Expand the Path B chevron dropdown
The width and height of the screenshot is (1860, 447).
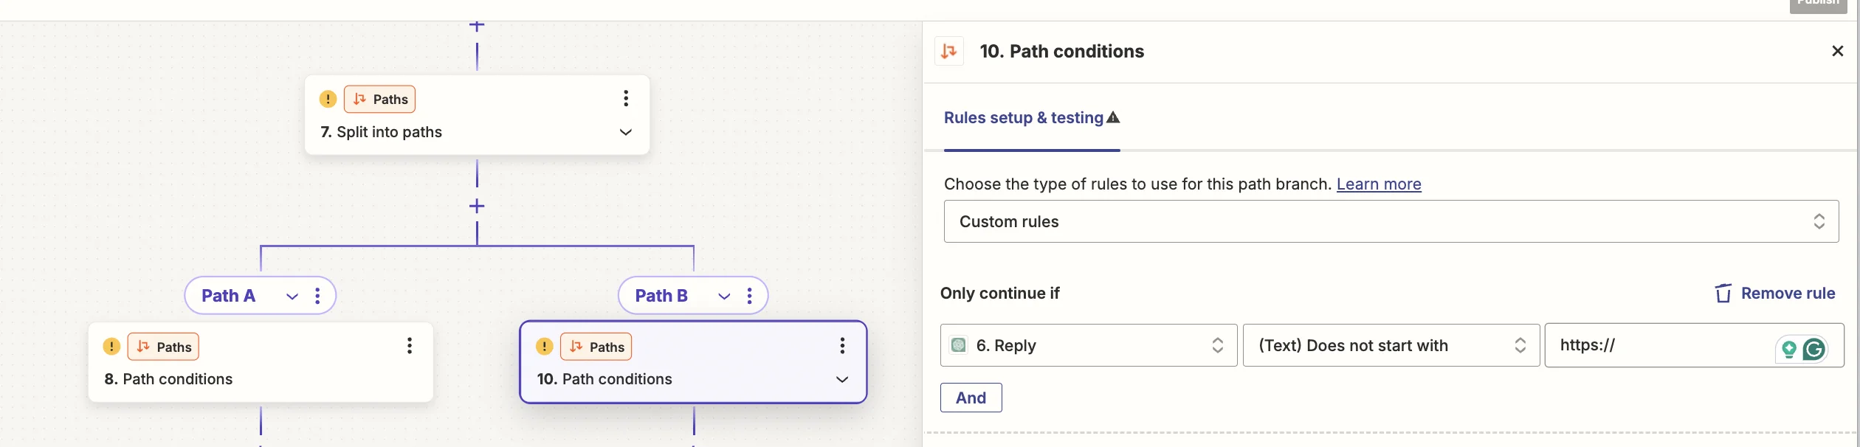(724, 297)
